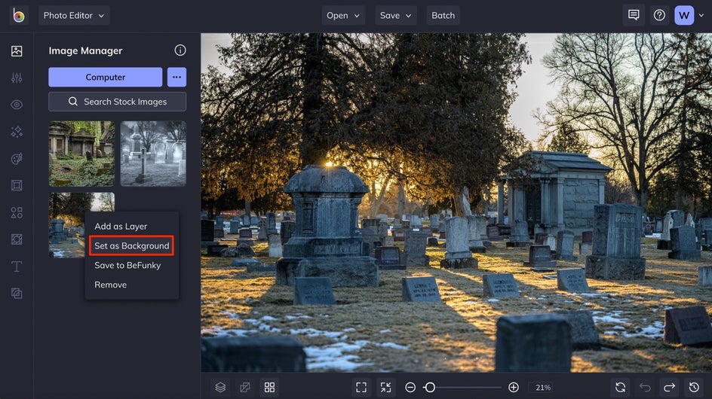Image resolution: width=712 pixels, height=399 pixels.
Task: Click fit to screen icon
Action: 361,387
